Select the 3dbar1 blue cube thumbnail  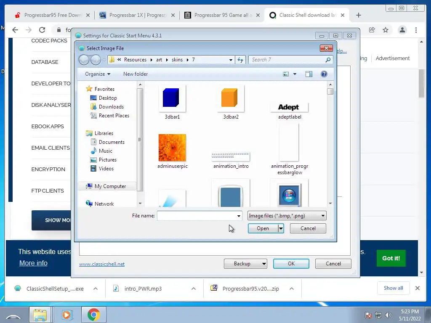point(172,98)
